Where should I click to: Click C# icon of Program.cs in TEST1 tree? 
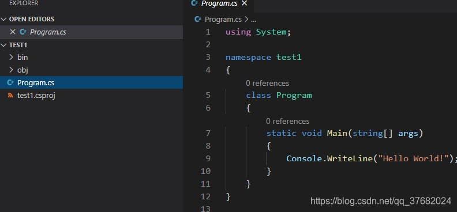(10, 82)
